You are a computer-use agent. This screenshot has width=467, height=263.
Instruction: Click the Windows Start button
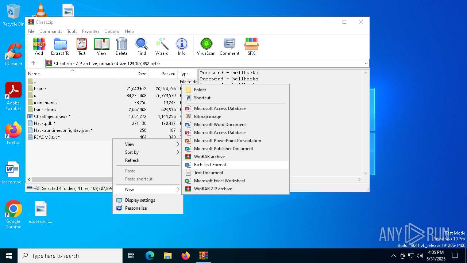[9, 256]
